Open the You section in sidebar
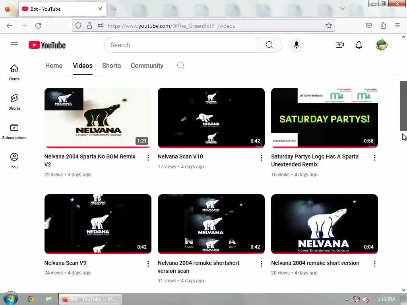The image size is (407, 305). (x=14, y=161)
